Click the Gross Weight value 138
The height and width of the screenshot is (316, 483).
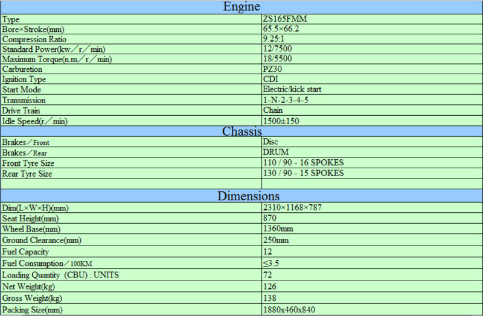269,298
